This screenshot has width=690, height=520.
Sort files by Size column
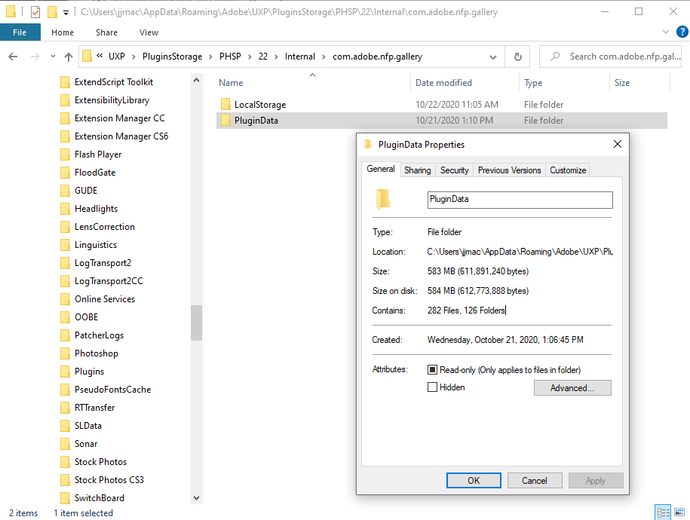coord(622,83)
